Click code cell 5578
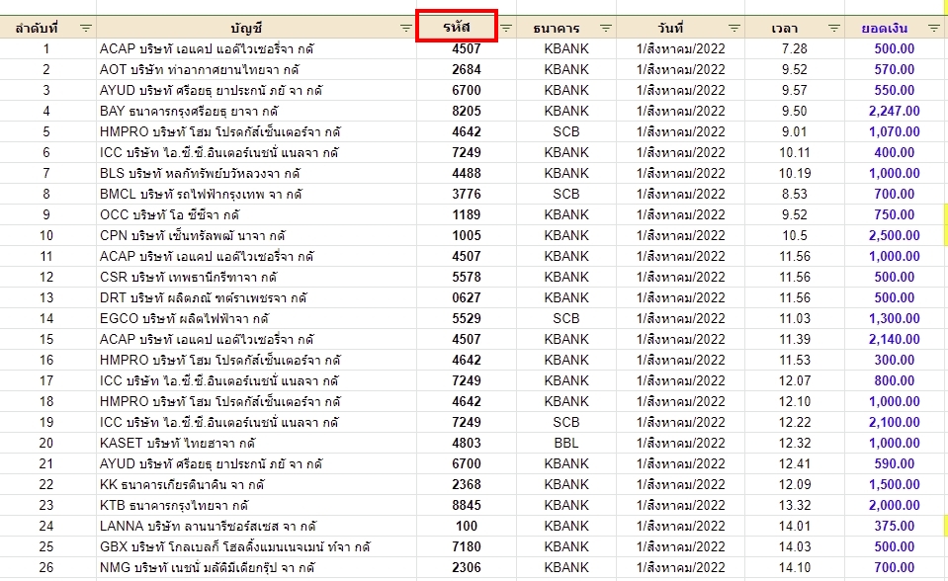The width and height of the screenshot is (948, 581). tap(467, 277)
